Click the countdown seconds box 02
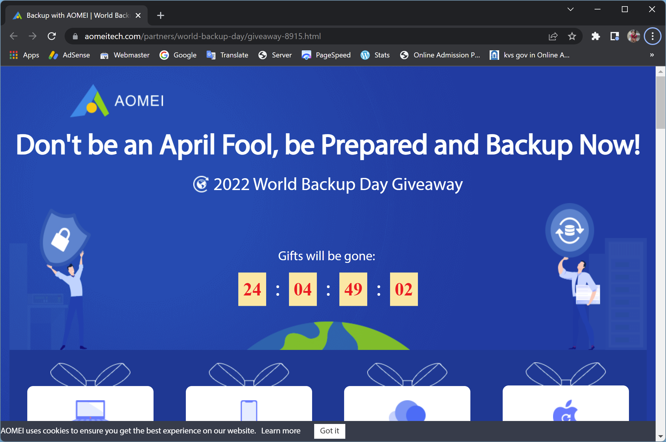 tap(404, 289)
